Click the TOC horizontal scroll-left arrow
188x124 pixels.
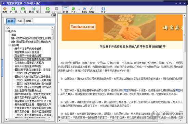coord(6,120)
